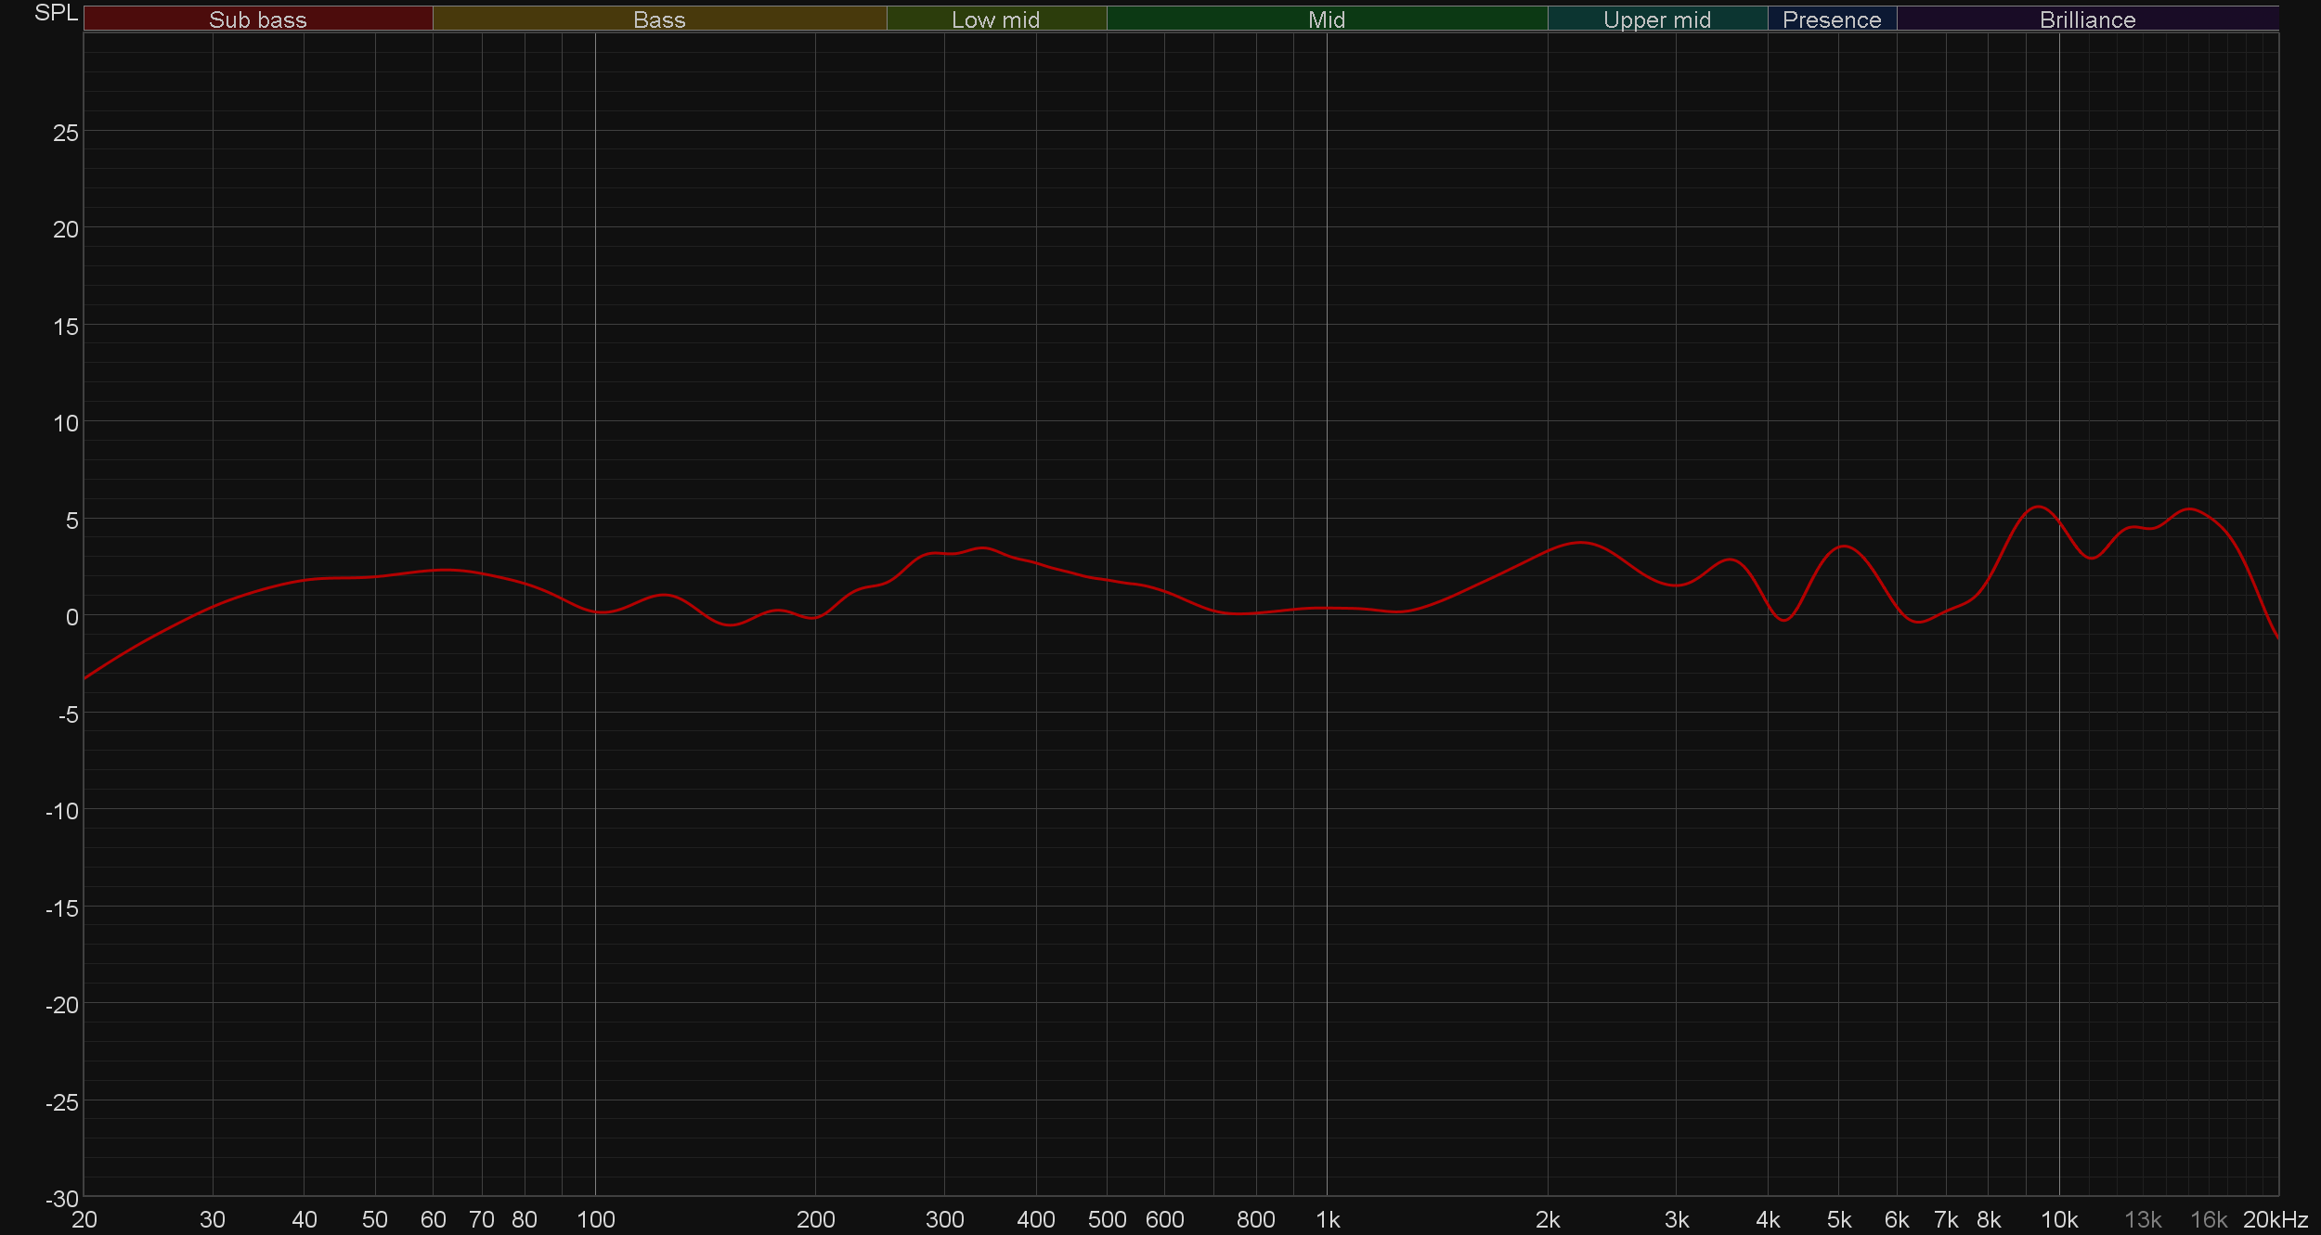Click the red curve peak near 10k
This screenshot has width=2321, height=1235.
[x=2038, y=507]
